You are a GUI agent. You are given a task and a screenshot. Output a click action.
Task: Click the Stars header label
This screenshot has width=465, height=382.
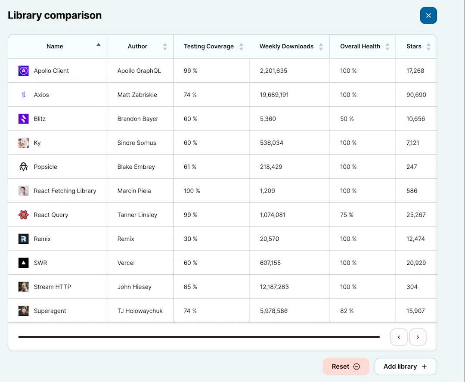tap(414, 46)
